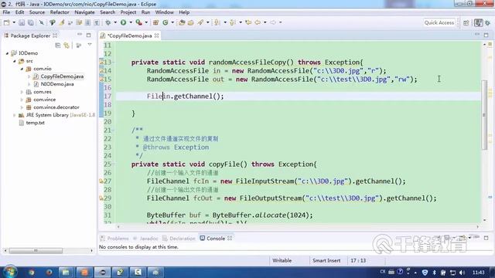
Task: Toggle Link with Editor in Package Explorer
Action: coord(67,46)
